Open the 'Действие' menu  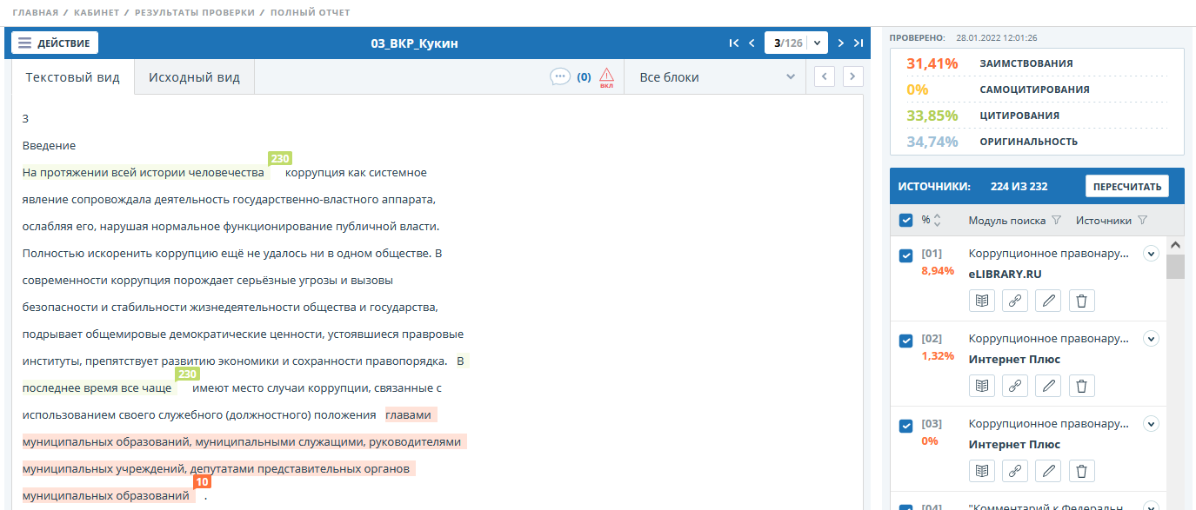(55, 43)
